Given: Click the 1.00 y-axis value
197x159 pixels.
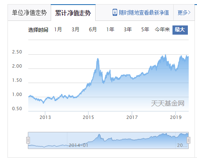Looking at the screenshot, I should (x=17, y=94).
